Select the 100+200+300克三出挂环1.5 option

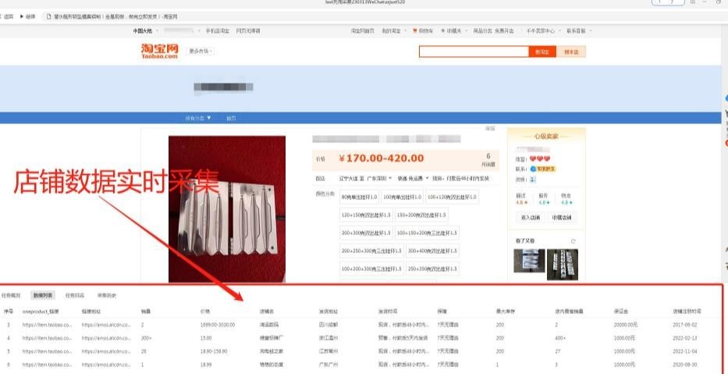371,269
